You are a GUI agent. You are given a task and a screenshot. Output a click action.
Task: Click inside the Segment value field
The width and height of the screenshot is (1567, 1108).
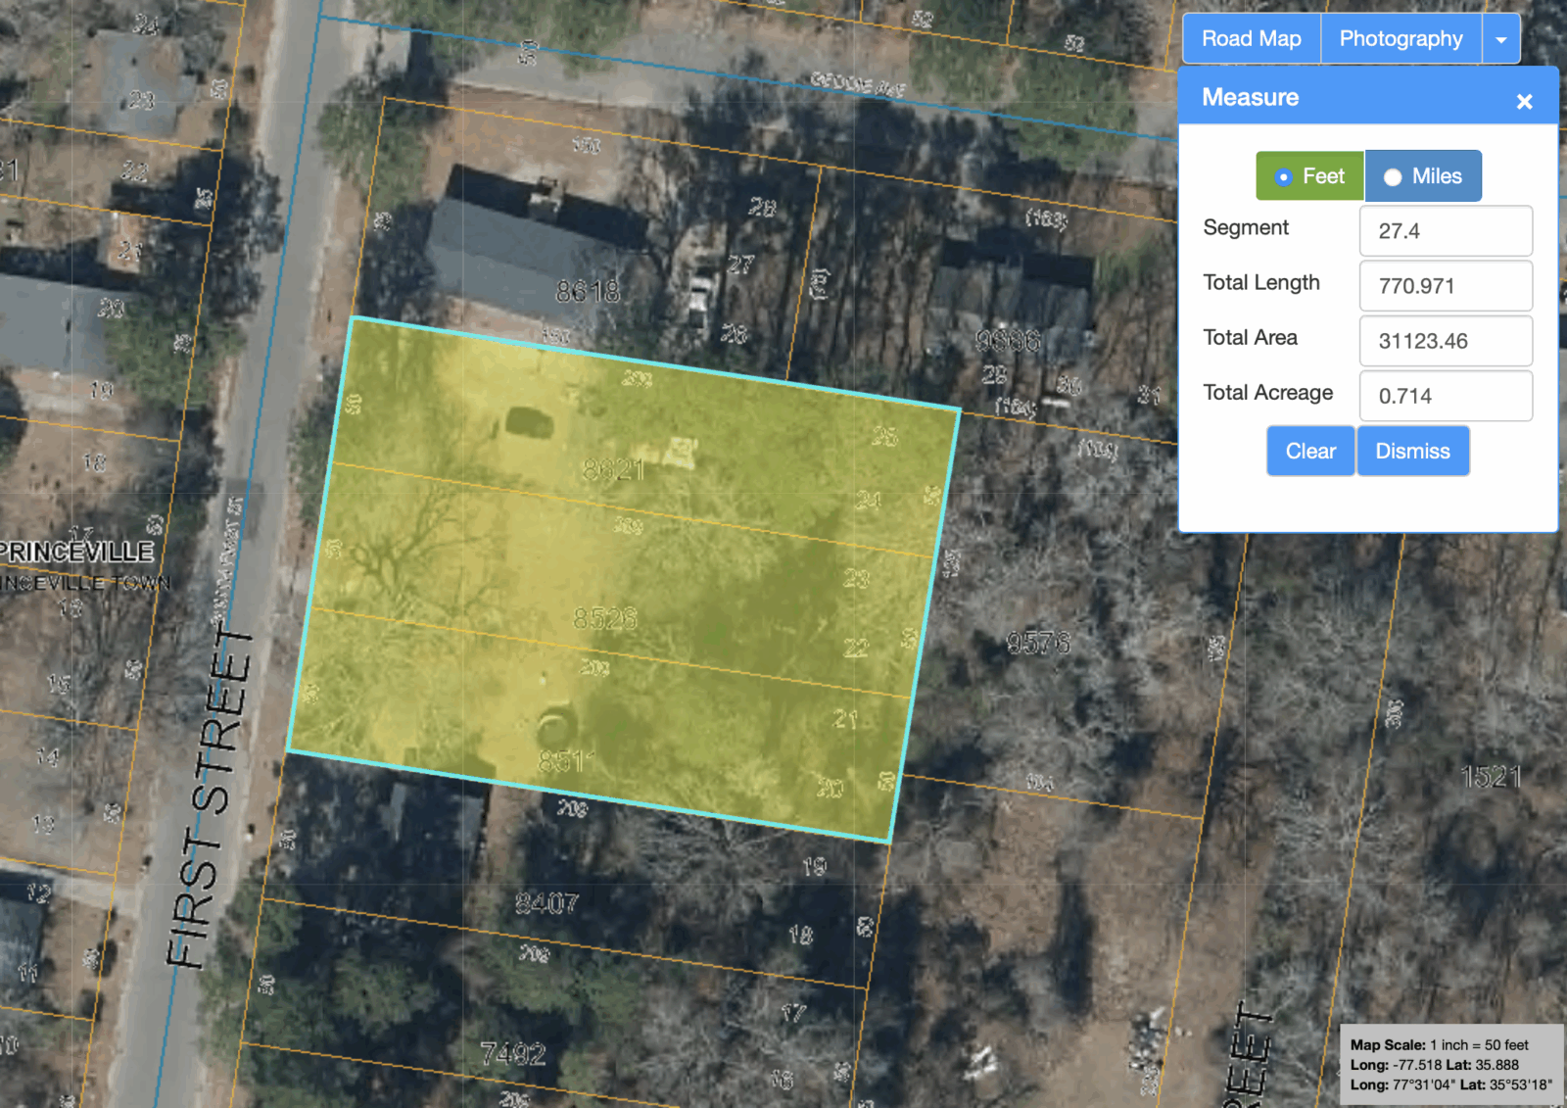[x=1445, y=231]
